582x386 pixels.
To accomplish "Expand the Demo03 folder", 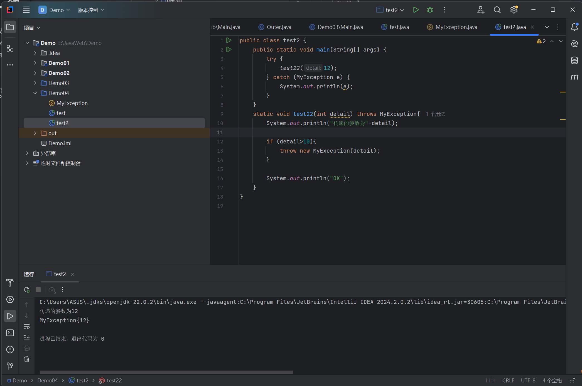I will tap(35, 83).
